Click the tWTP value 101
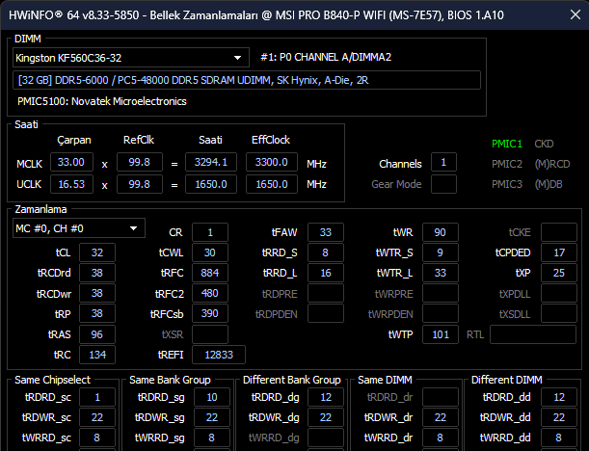Viewport: 589px width, 451px height. pos(441,334)
